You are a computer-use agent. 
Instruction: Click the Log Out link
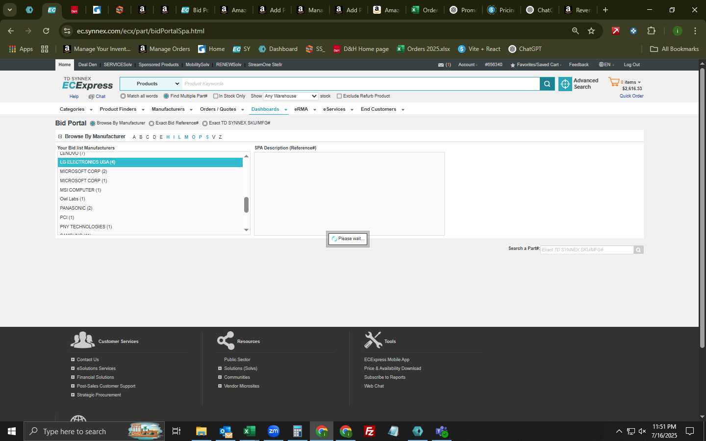631,65
